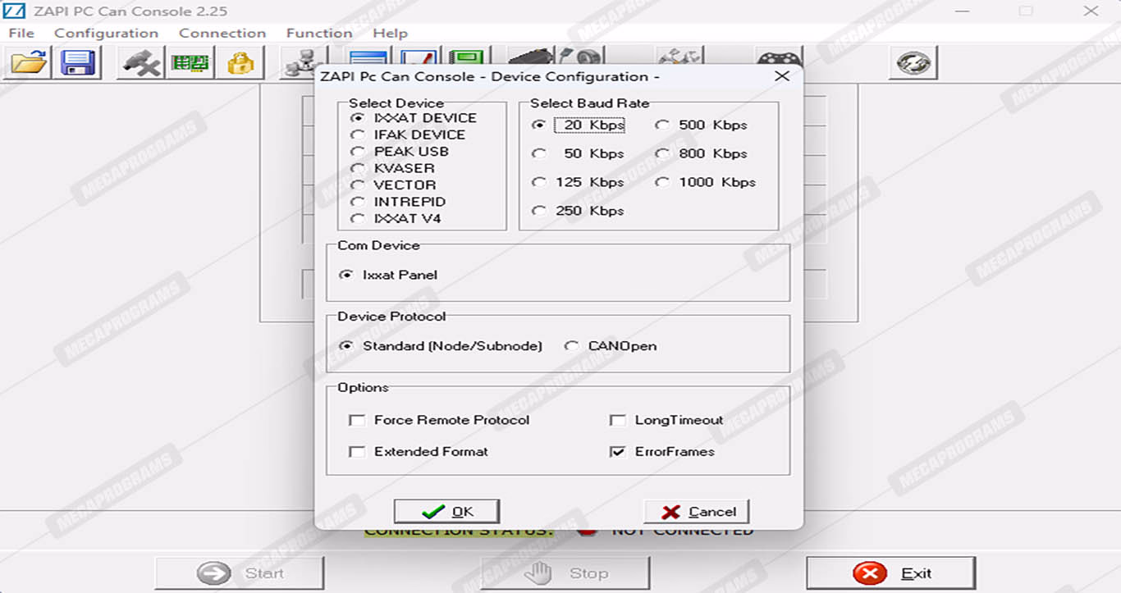Close the Device Configuration dialog

pos(782,76)
